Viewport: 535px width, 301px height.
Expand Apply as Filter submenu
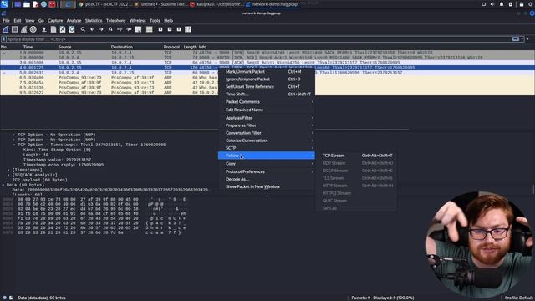coord(266,118)
